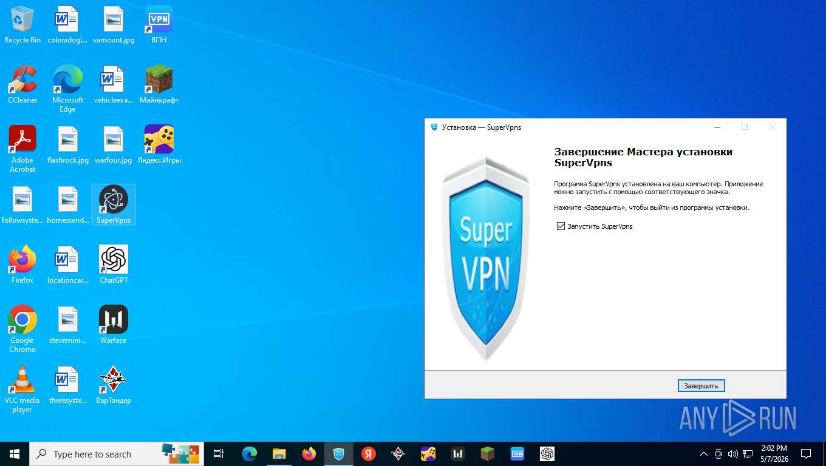
Task: Open the Windows Start menu
Action: (x=15, y=454)
